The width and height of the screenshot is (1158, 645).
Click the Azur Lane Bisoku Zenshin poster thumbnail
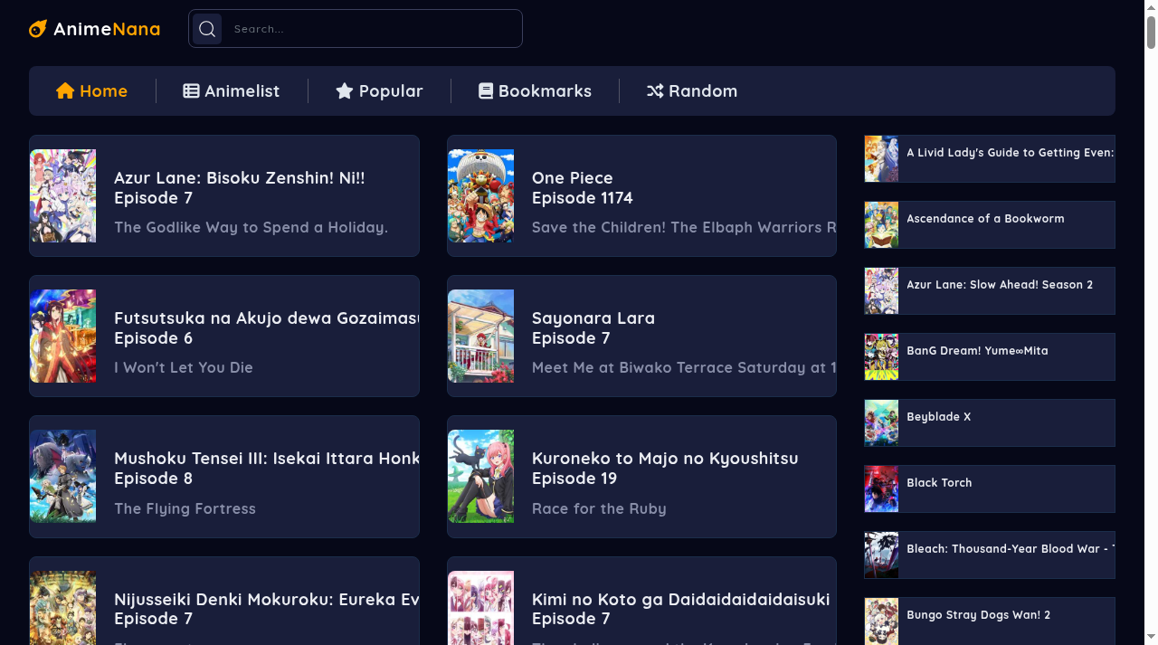tap(63, 195)
